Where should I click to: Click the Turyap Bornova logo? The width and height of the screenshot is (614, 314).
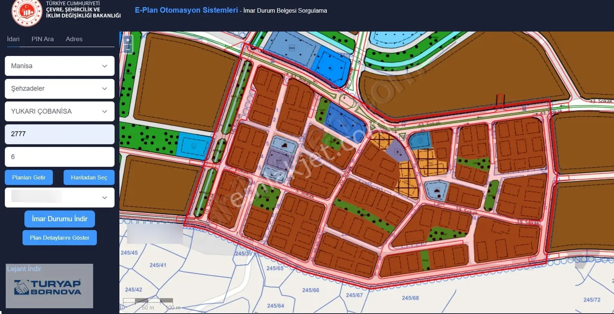pos(48,287)
